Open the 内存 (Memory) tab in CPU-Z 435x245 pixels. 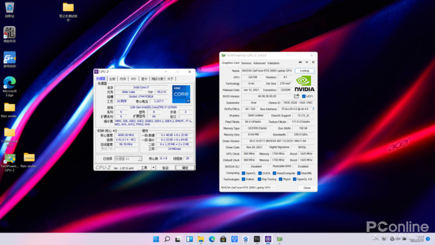coord(122,79)
